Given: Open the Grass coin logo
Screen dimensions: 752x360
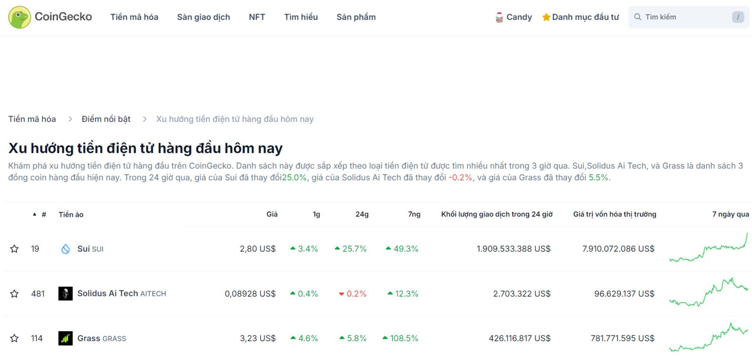Looking at the screenshot, I should pos(66,338).
